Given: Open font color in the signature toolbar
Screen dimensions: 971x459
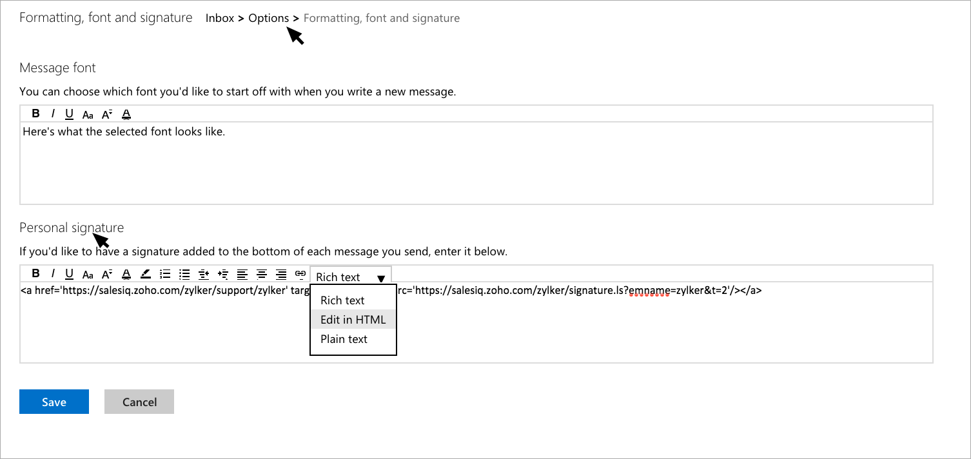Looking at the screenshot, I should (126, 274).
